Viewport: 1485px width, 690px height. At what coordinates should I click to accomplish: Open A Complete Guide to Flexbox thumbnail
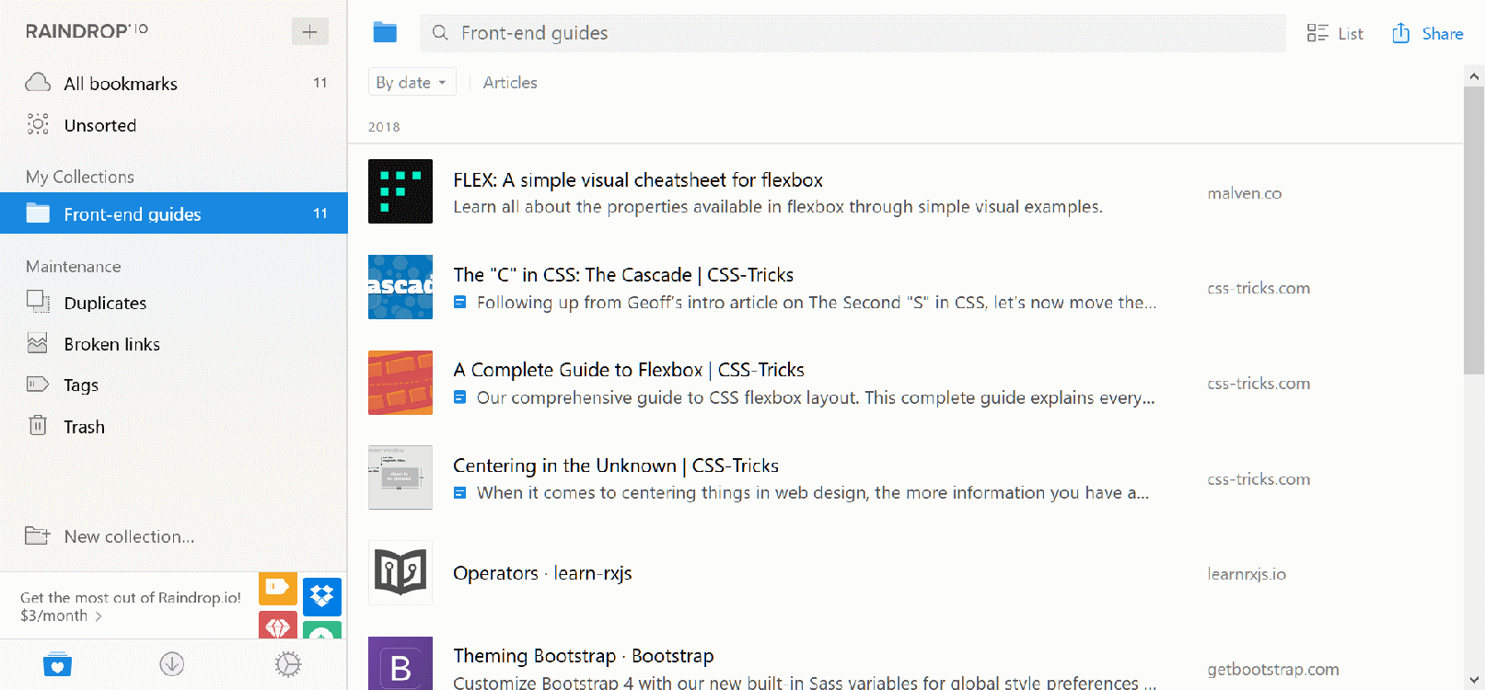(x=400, y=383)
